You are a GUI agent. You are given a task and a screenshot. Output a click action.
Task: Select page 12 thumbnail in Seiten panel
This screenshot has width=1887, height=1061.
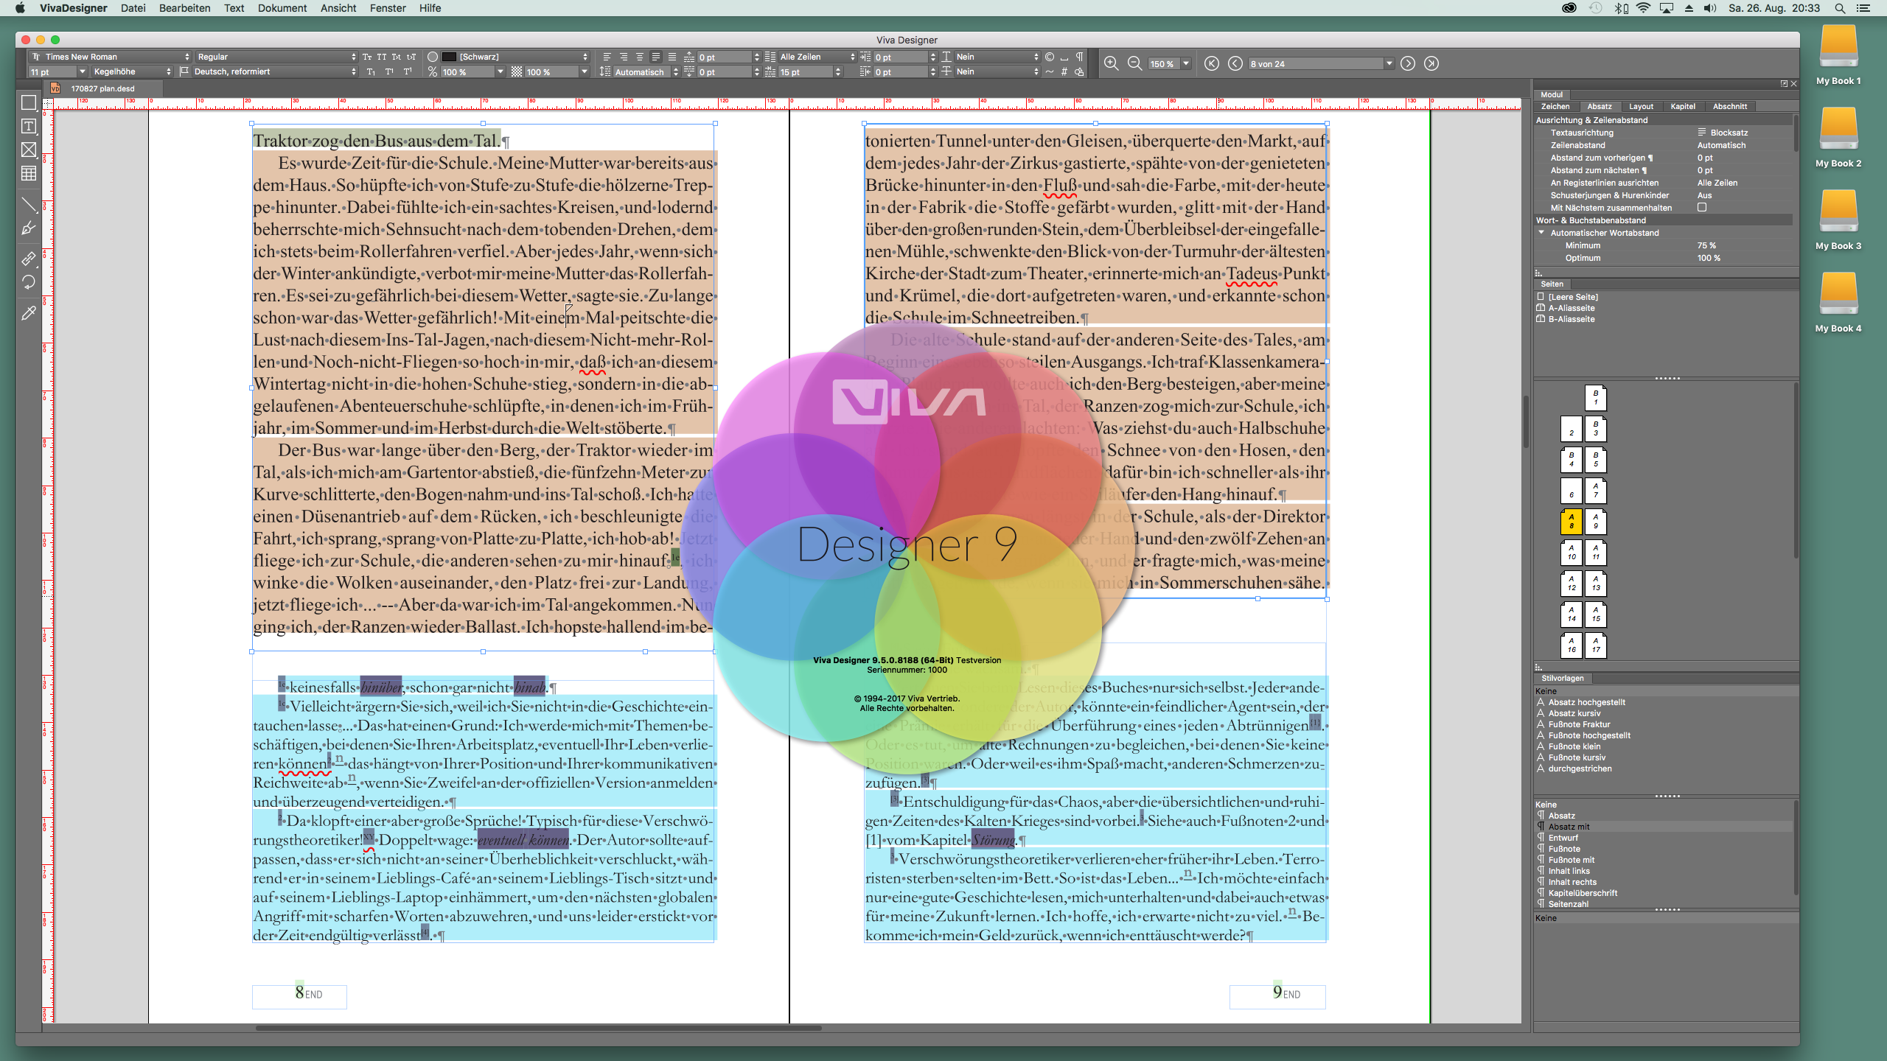click(1572, 584)
